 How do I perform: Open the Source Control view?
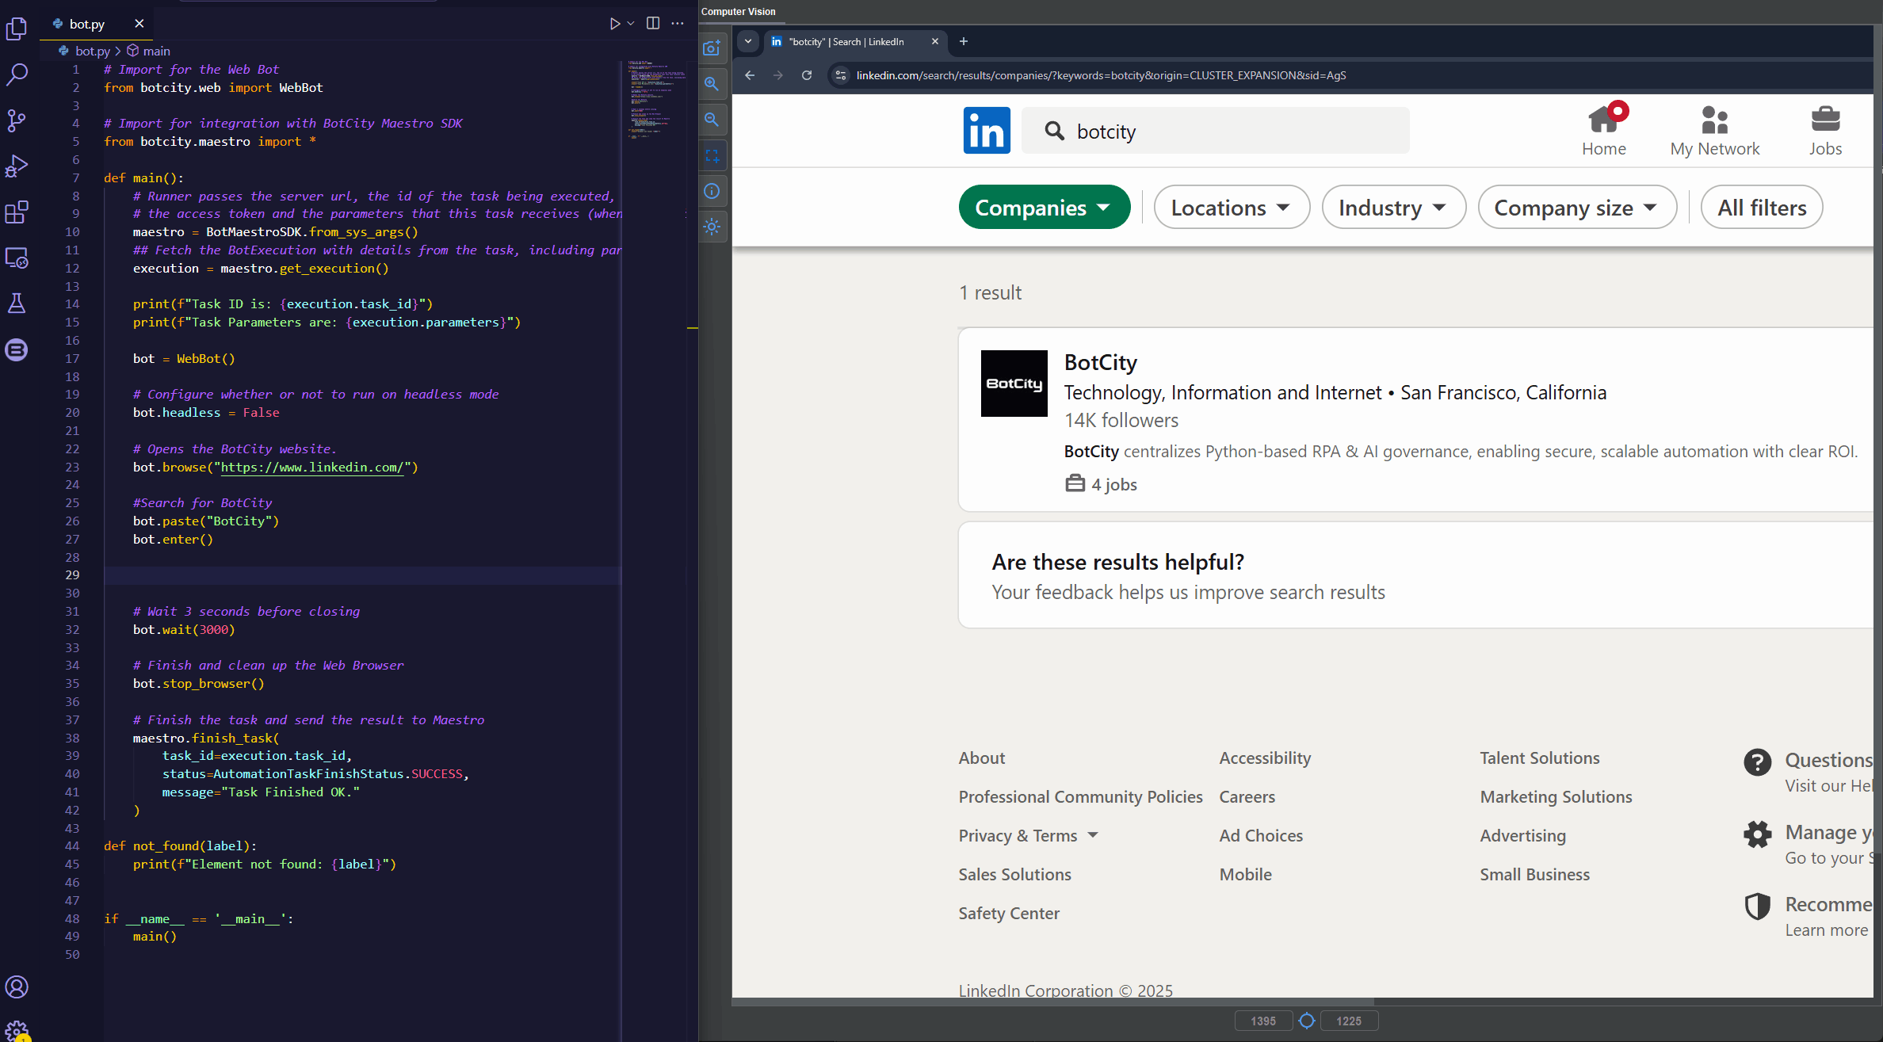pos(17,120)
